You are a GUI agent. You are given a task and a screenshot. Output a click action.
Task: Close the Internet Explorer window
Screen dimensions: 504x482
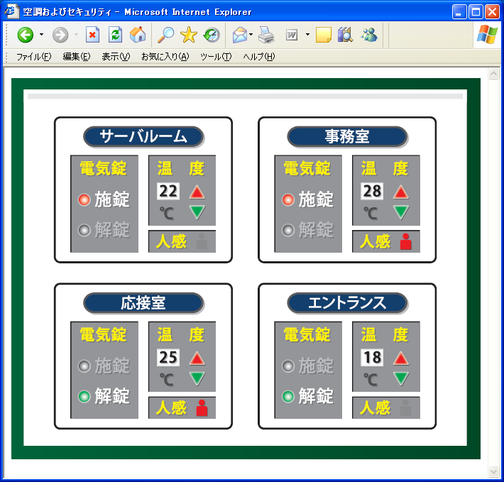coord(492,12)
